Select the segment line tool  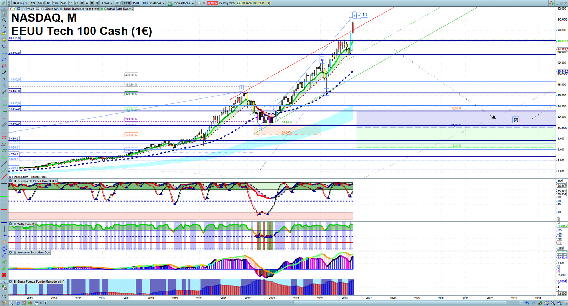pos(4,92)
